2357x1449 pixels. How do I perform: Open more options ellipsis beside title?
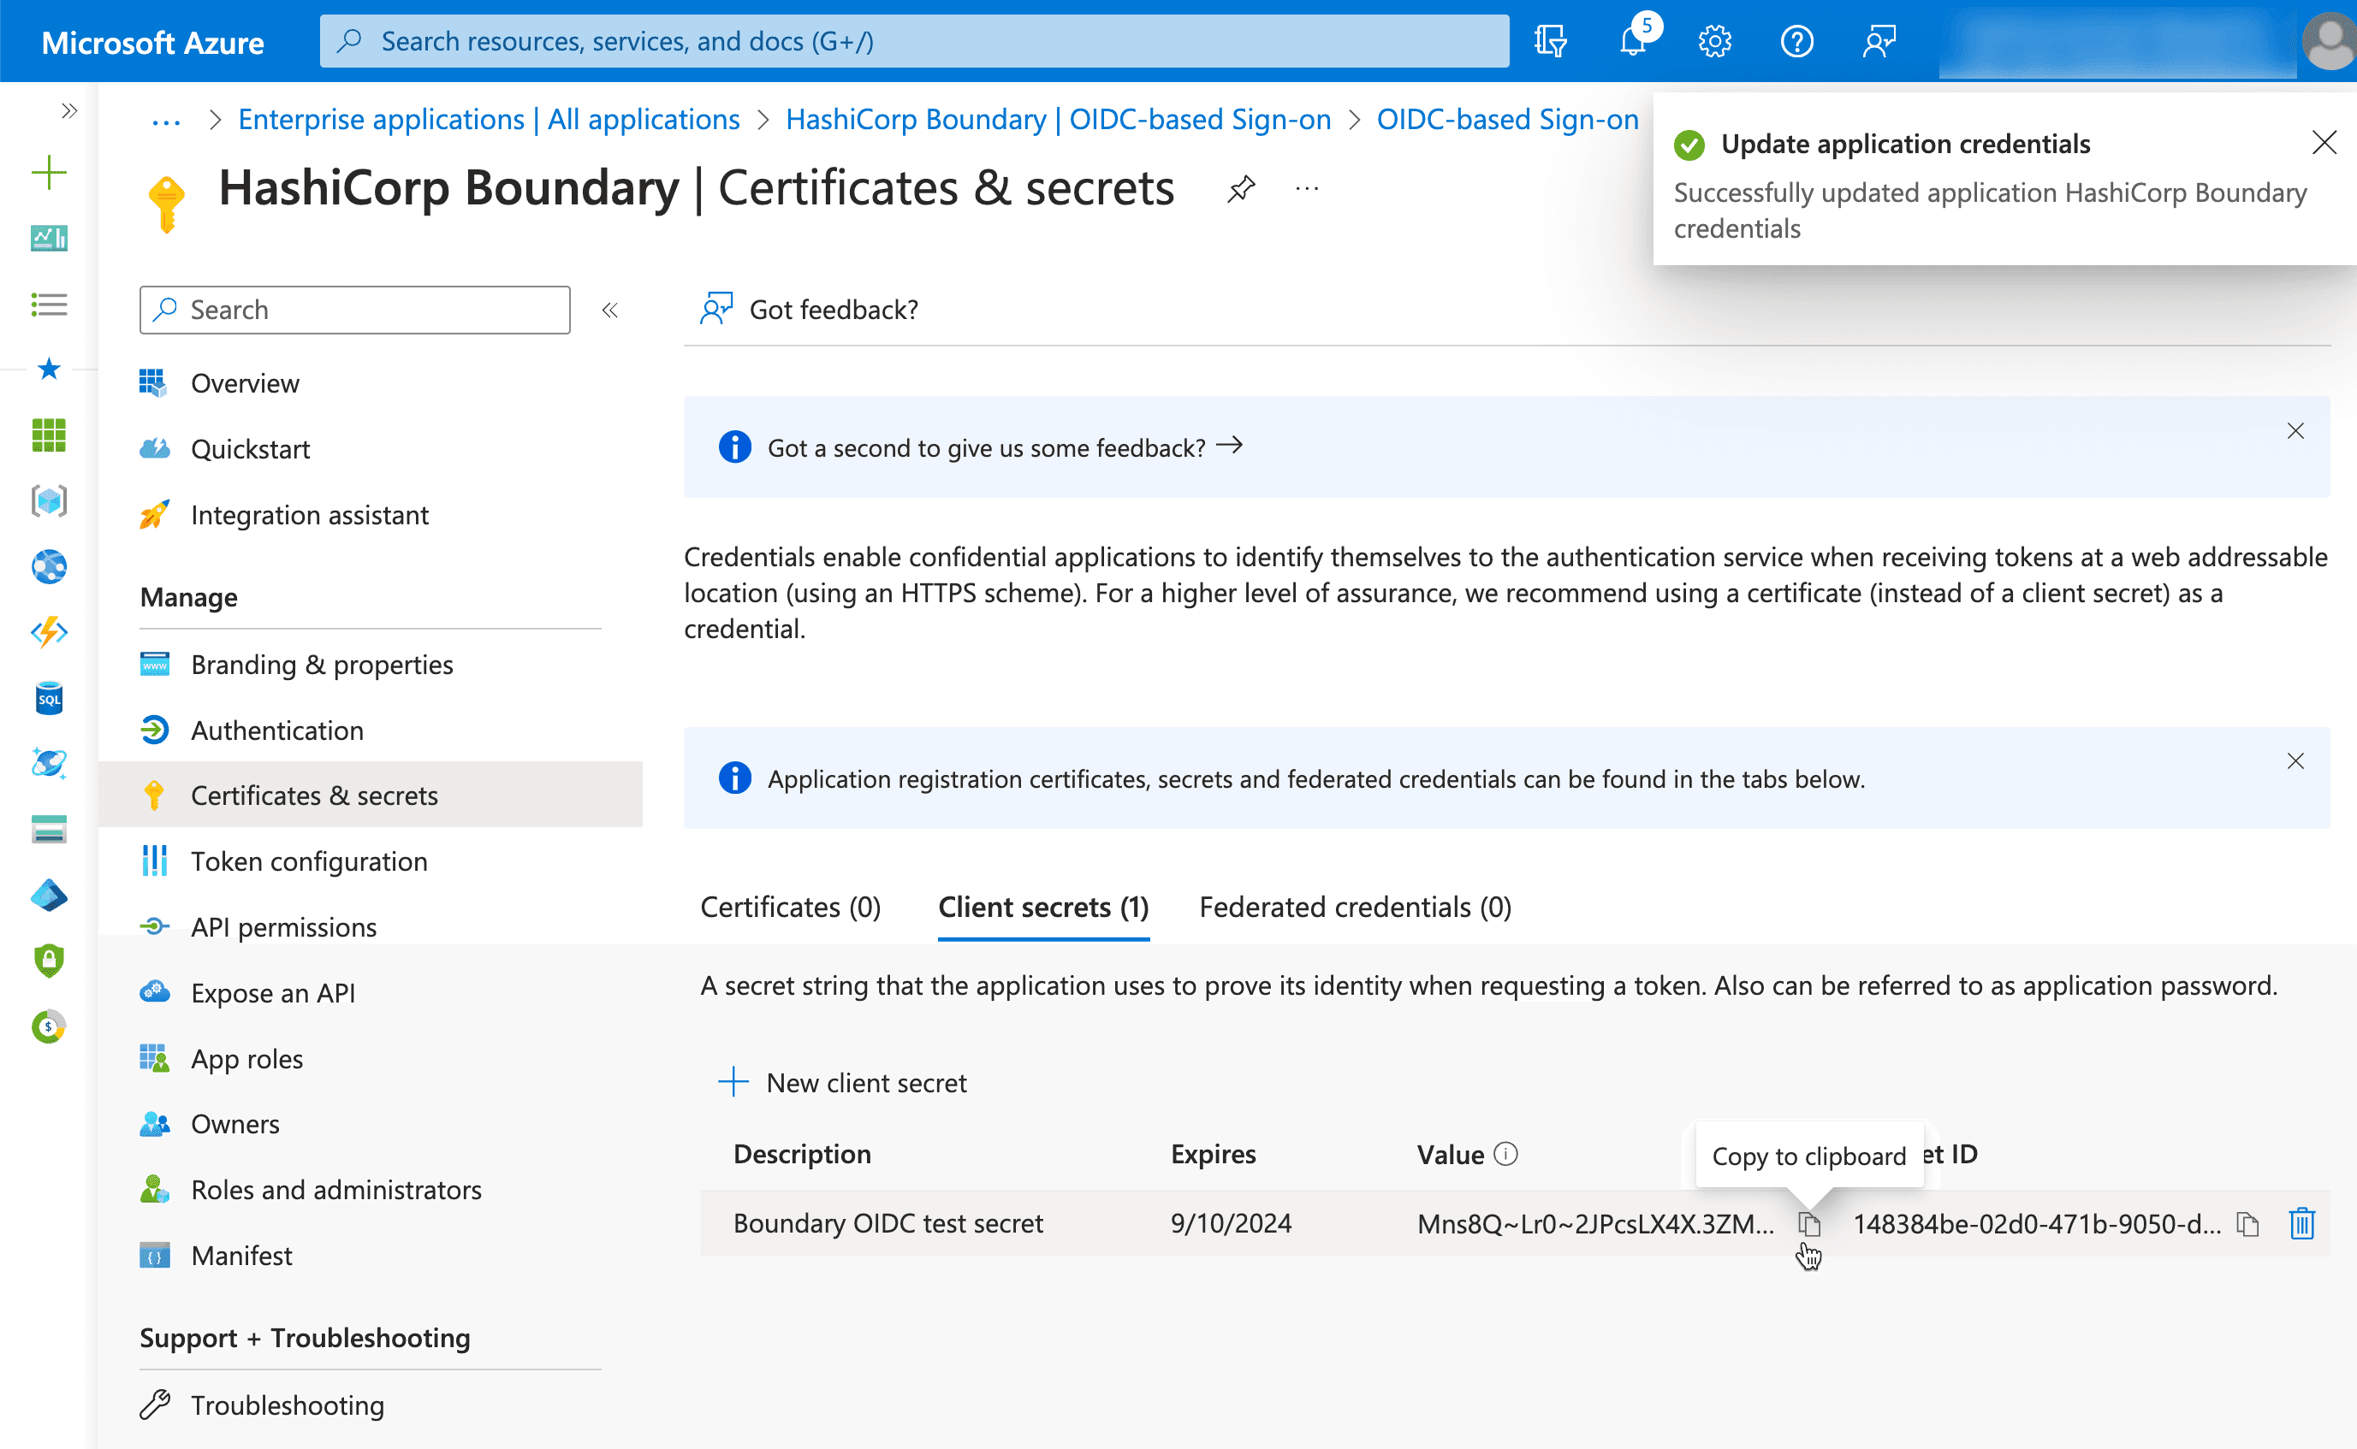(x=1307, y=189)
